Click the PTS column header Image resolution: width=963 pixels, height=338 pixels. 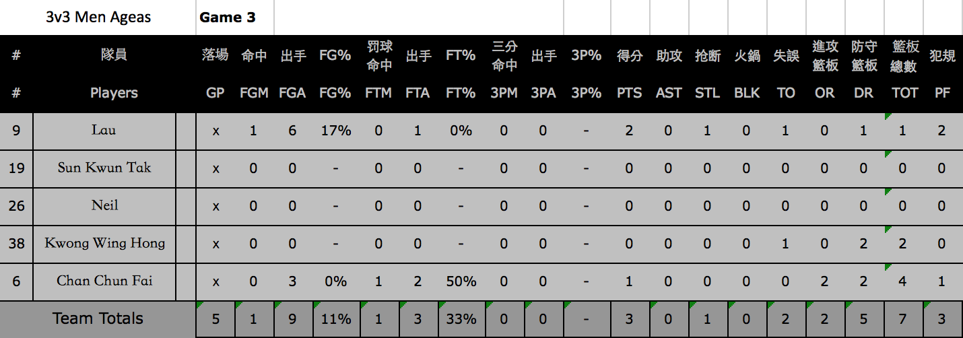(629, 93)
